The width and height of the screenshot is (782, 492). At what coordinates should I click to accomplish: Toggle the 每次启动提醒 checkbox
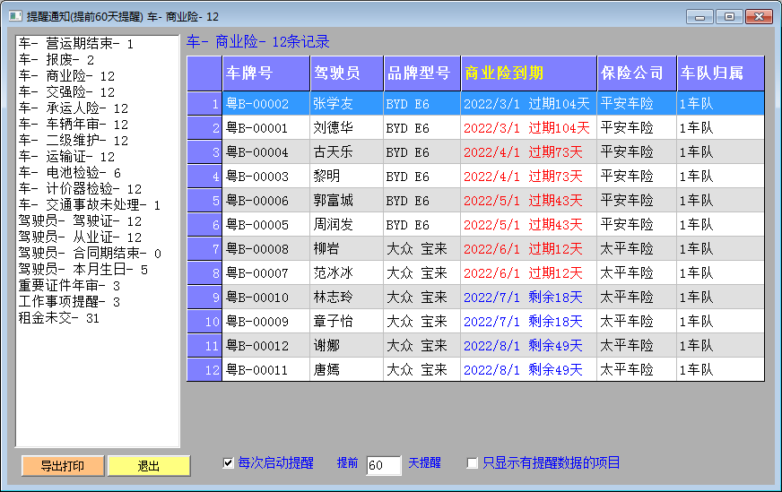point(228,463)
